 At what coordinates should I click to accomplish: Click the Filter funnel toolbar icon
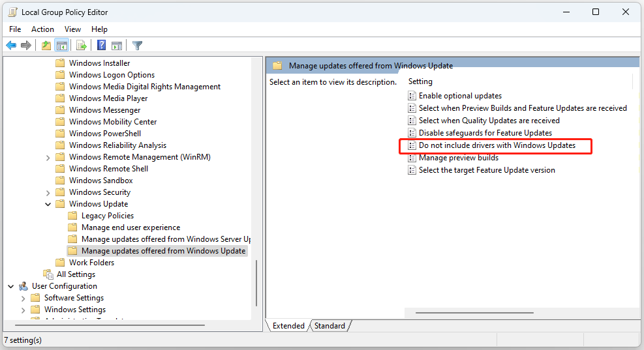point(137,46)
